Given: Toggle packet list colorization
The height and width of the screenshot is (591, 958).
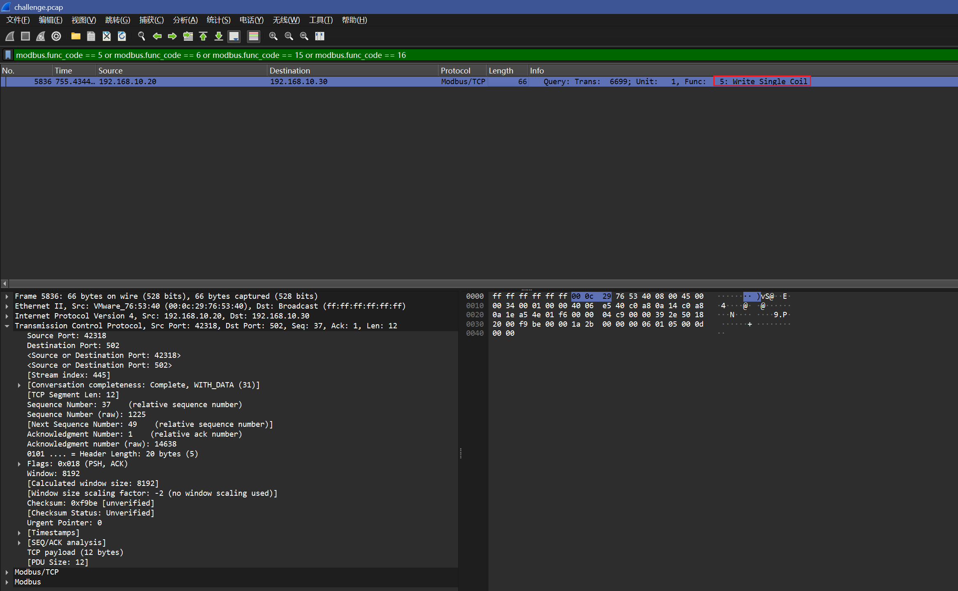Looking at the screenshot, I should click(254, 36).
